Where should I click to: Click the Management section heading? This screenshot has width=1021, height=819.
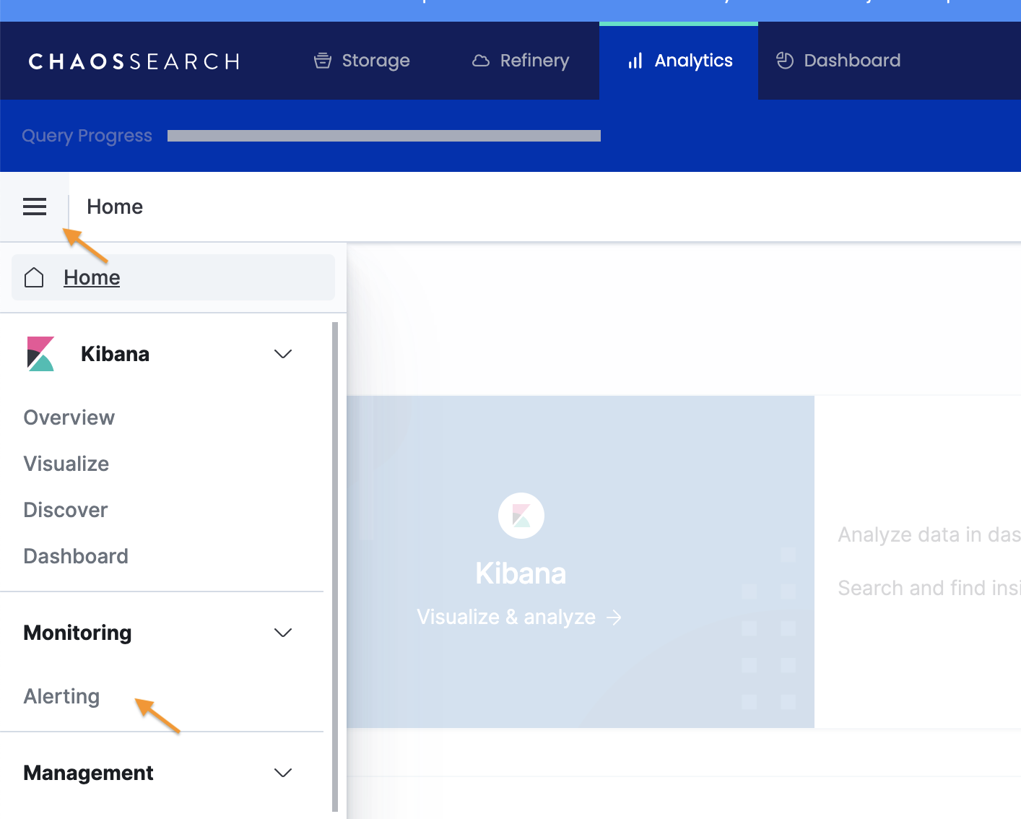(88, 773)
